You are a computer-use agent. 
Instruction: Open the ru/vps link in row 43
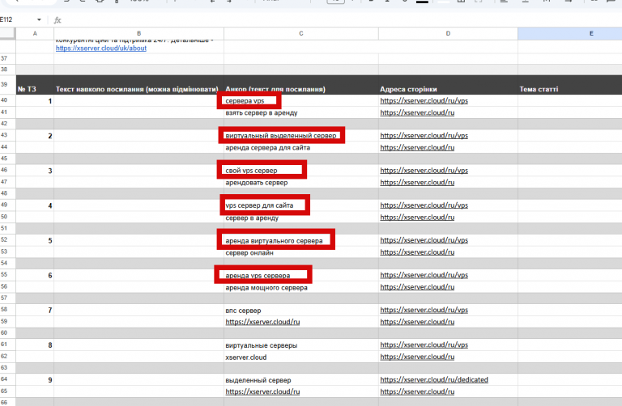click(x=424, y=135)
